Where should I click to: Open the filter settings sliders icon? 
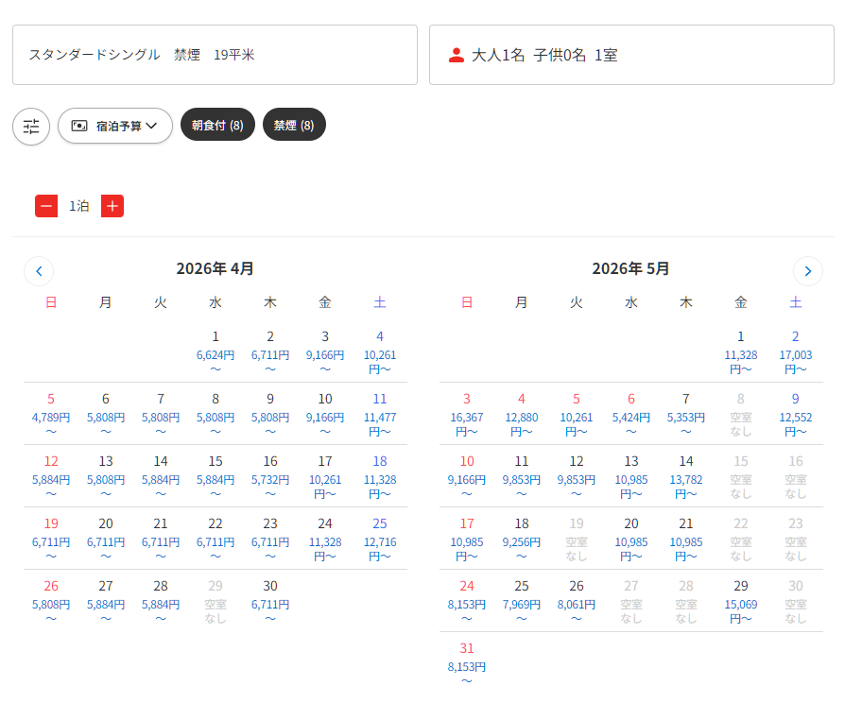point(31,126)
